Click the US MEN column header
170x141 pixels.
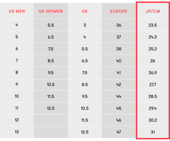(x=17, y=11)
